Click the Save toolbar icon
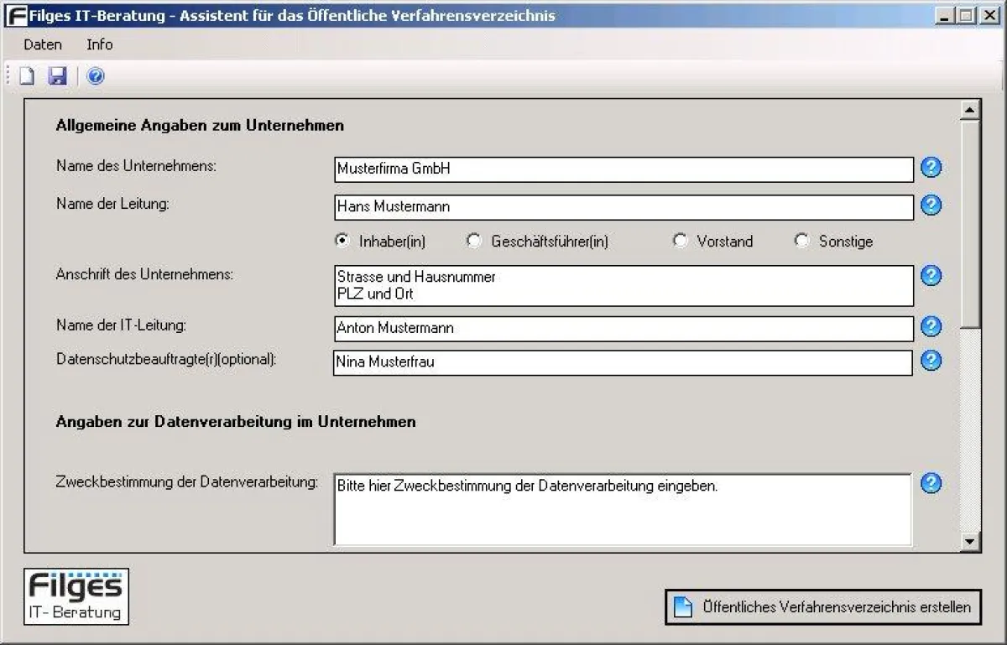This screenshot has height=645, width=1007. [x=57, y=76]
